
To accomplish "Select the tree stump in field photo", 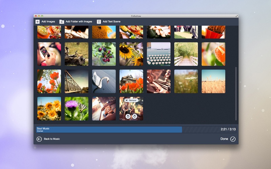I will point(77,54).
